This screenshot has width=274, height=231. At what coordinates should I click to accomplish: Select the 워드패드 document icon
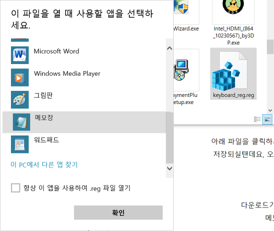20,144
